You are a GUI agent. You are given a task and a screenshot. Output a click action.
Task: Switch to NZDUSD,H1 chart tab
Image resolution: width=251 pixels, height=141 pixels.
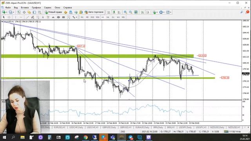234,127
